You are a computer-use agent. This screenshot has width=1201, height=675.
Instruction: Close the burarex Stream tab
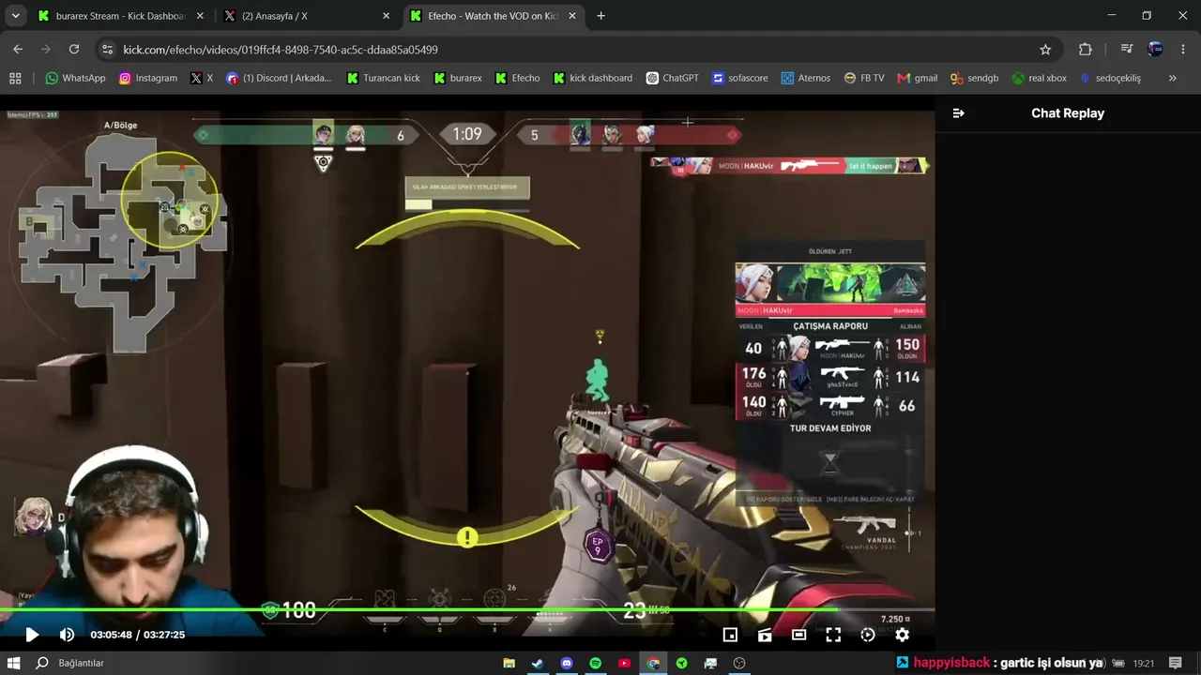tap(200, 16)
